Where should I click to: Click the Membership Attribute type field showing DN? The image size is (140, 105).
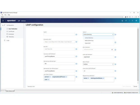59,64
